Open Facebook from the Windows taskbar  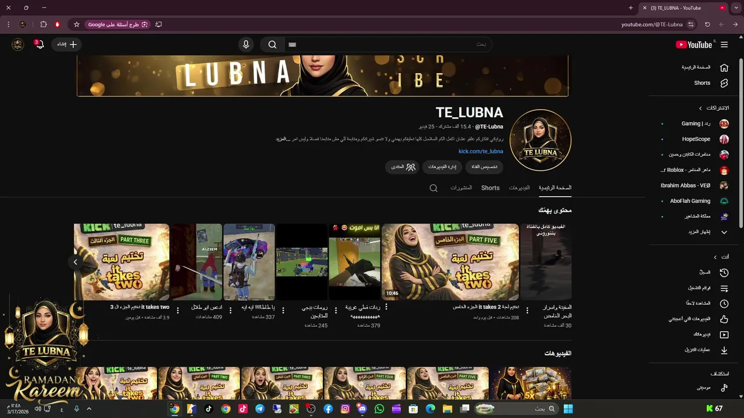328,409
